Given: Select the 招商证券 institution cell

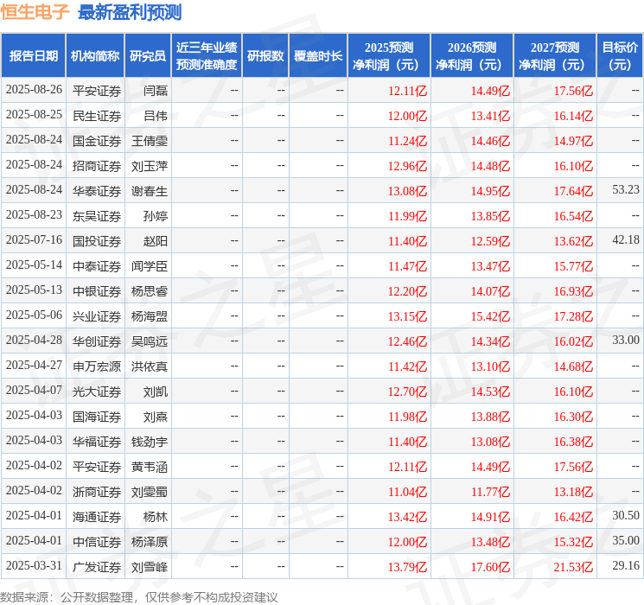Looking at the screenshot, I should (97, 166).
